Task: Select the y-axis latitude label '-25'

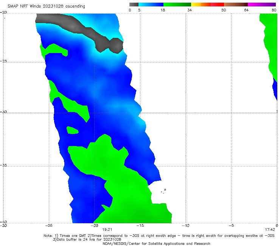Action: point(3,61)
